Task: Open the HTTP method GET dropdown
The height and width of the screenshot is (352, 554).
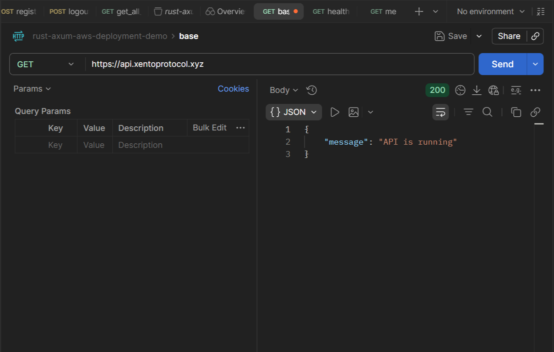Action: click(46, 65)
